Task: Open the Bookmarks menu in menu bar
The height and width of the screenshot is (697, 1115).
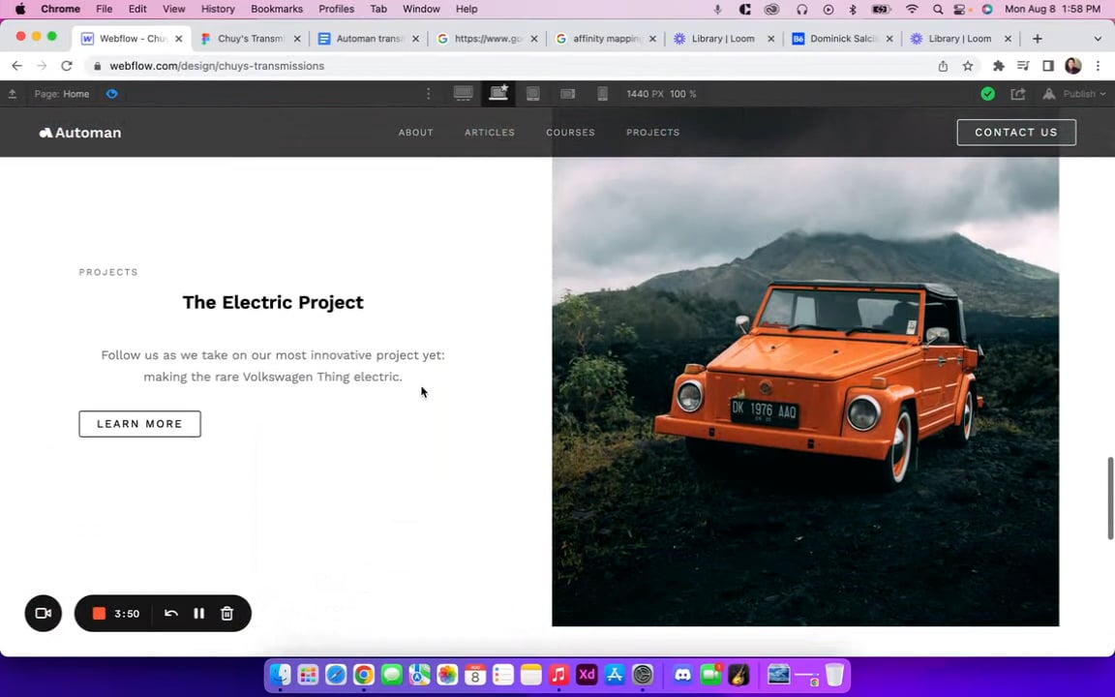Action: [x=277, y=10]
